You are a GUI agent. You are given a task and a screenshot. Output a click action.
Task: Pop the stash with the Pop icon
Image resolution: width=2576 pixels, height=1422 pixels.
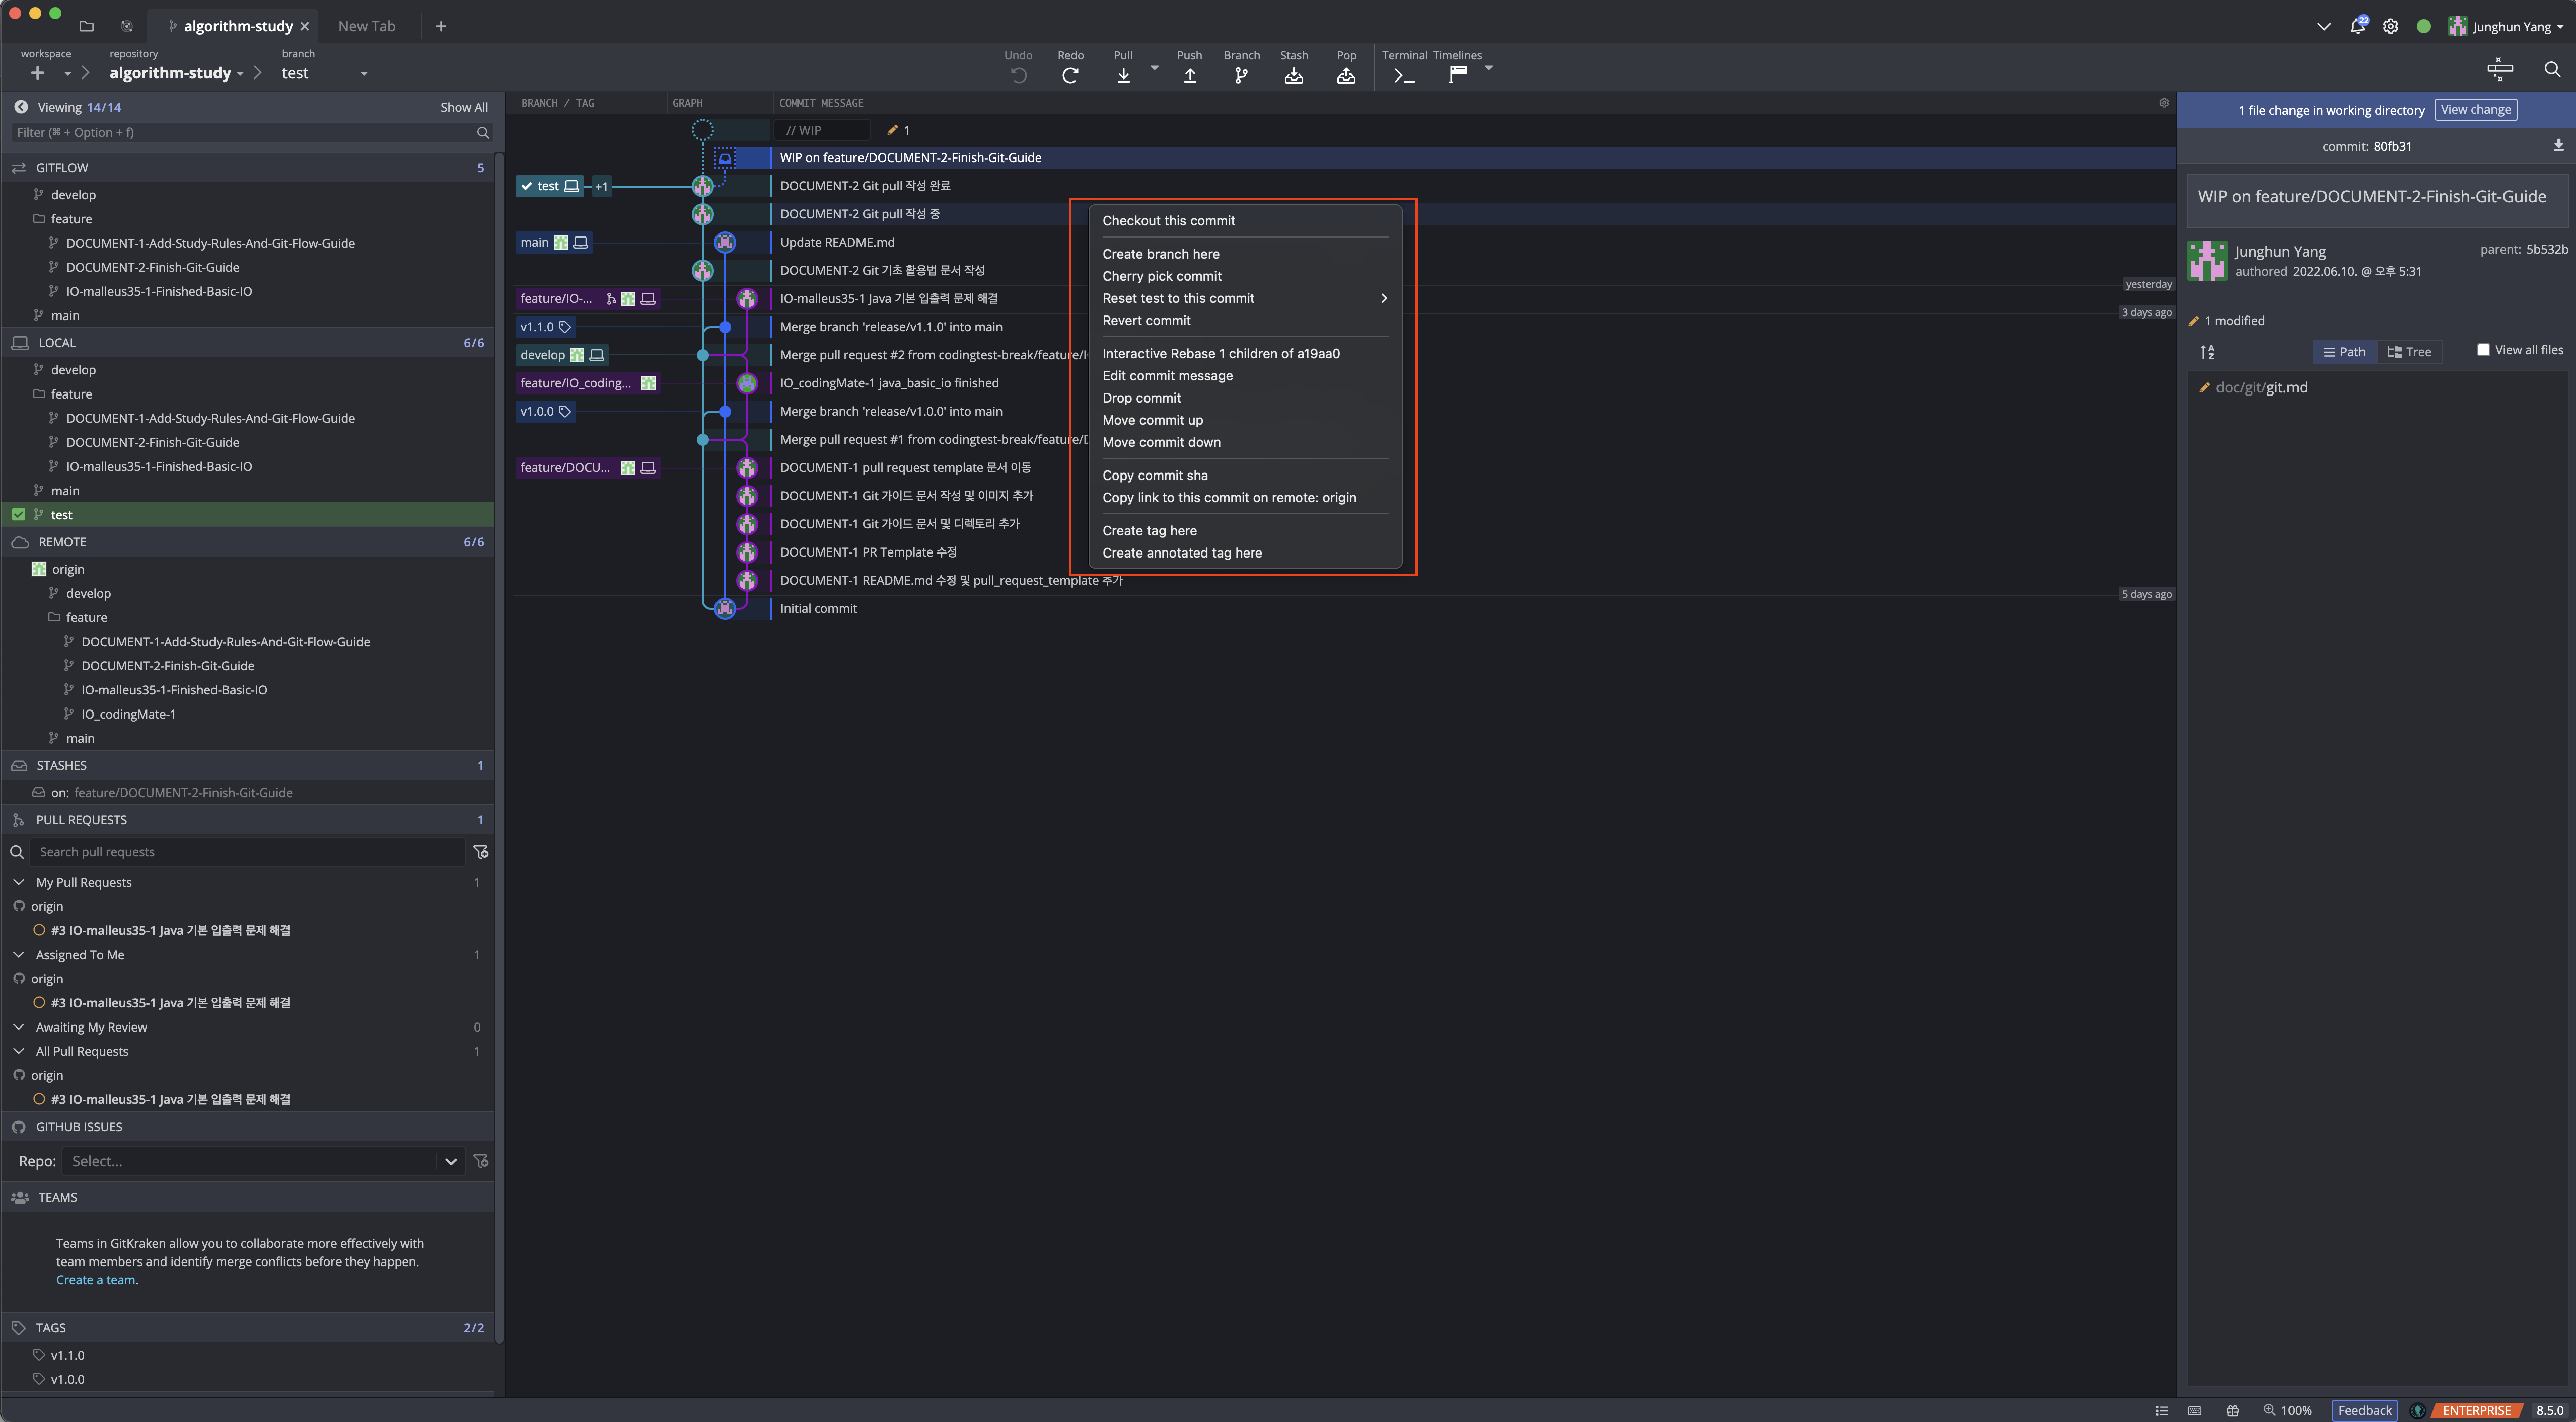click(x=1346, y=75)
